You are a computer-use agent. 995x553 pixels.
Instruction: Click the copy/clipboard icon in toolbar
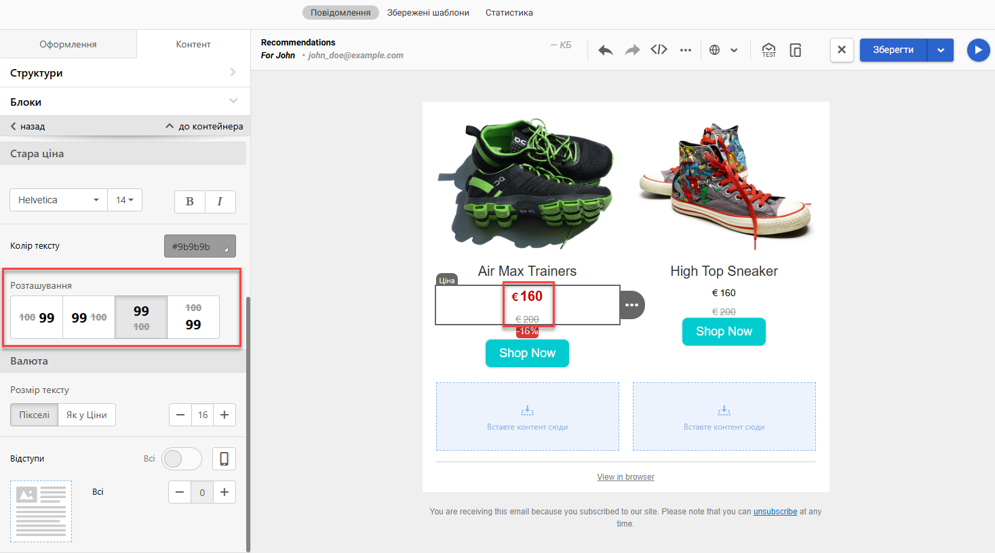point(796,50)
